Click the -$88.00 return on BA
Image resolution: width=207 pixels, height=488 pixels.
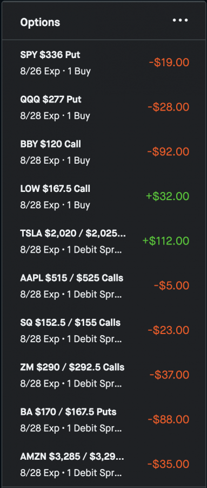169,419
